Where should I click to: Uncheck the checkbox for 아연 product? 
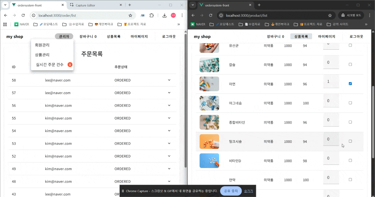350,84
